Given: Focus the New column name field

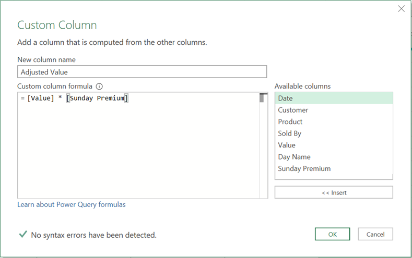Looking at the screenshot, I should 142,72.
